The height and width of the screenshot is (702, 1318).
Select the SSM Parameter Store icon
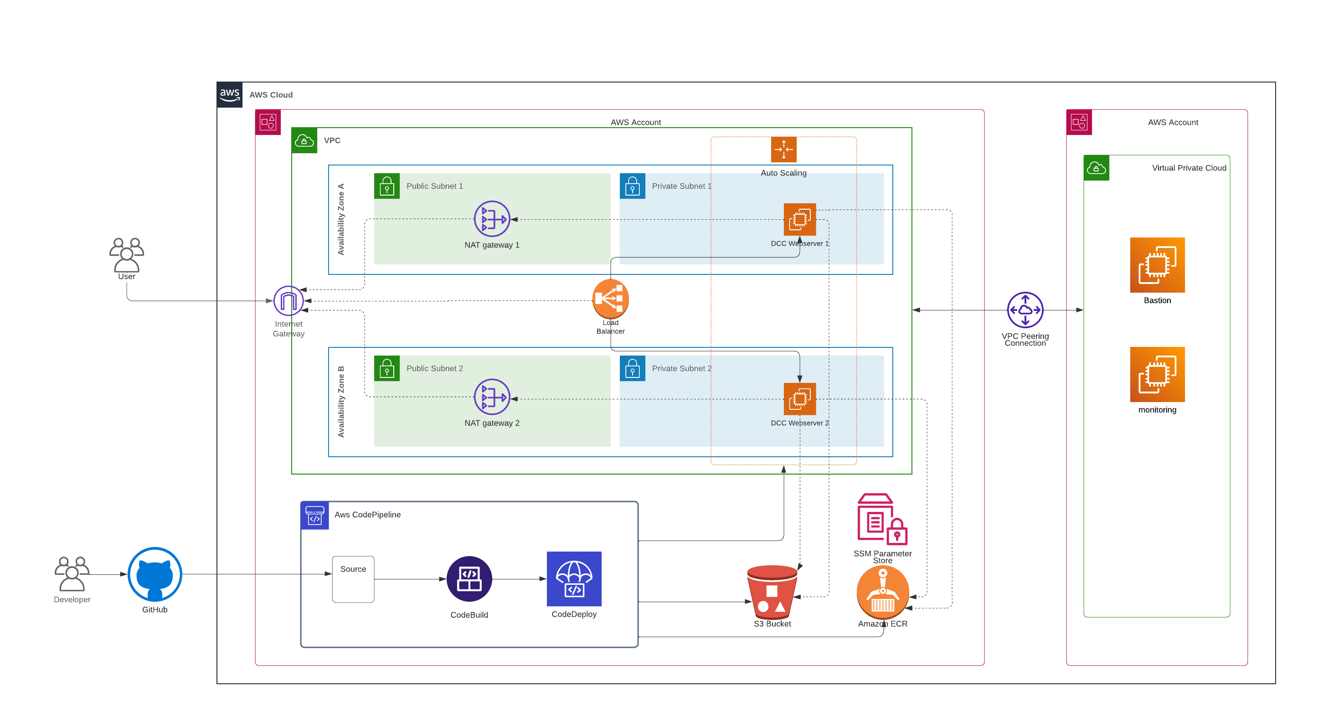pos(881,519)
